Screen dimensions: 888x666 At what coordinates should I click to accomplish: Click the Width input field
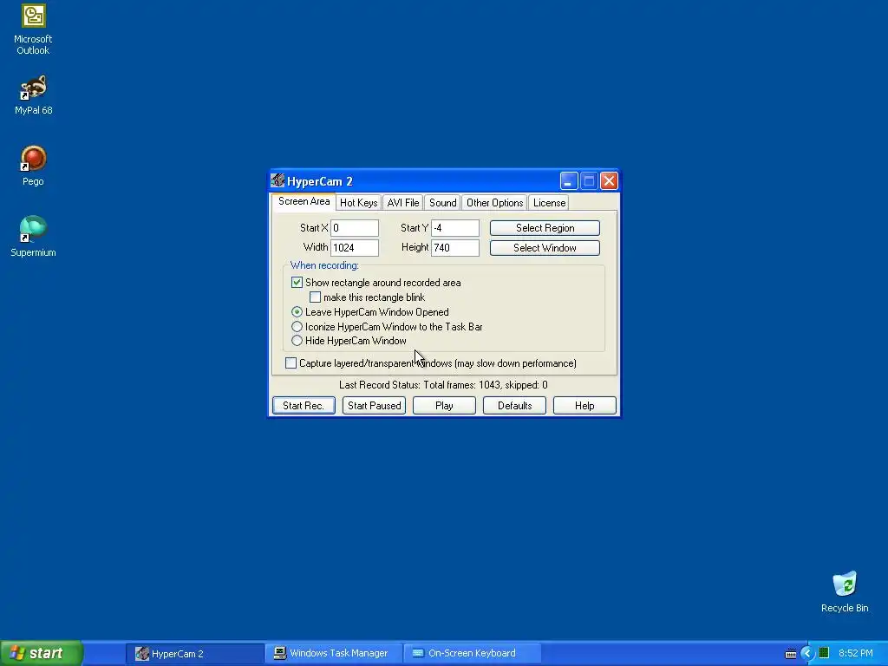[355, 247]
